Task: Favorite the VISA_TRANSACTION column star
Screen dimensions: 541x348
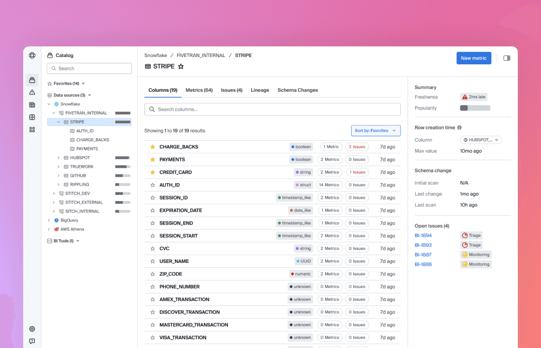Action: pos(153,338)
